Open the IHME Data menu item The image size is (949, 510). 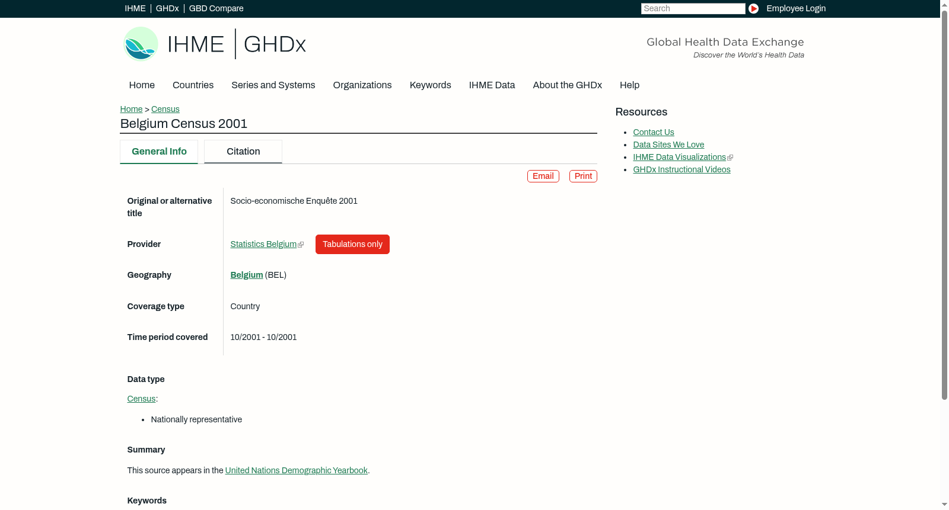[x=492, y=85]
